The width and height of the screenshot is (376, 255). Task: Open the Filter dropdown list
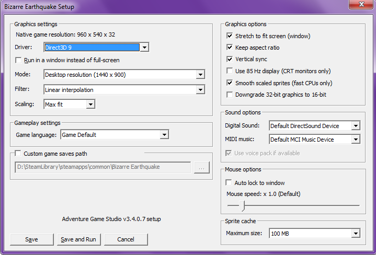pyautogui.click(x=200, y=90)
